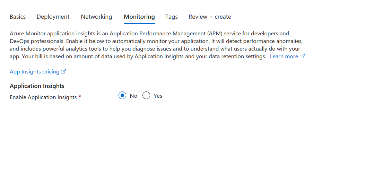Select the active Monitoring tab
Image resolution: width=383 pixels, height=193 pixels.
[x=139, y=17]
